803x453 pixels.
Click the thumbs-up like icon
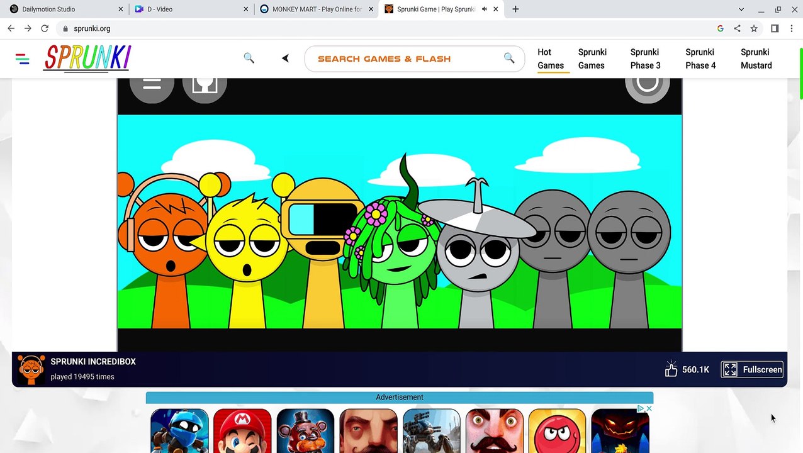pos(671,369)
